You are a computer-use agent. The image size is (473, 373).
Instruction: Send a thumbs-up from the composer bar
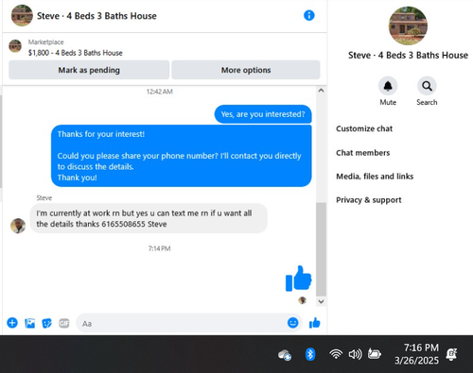(x=315, y=323)
